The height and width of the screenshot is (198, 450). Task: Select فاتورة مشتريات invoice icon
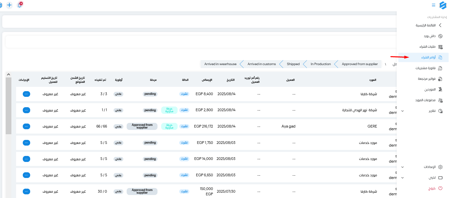441,68
